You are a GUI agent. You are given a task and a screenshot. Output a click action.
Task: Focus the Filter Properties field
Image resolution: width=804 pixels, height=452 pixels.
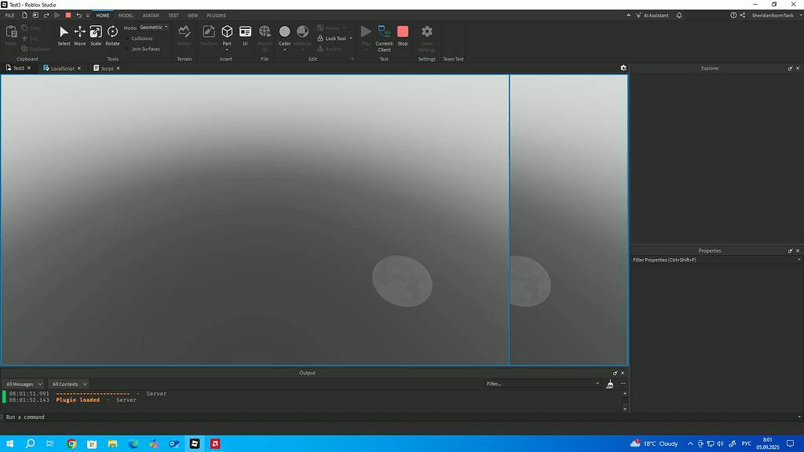pos(716,260)
